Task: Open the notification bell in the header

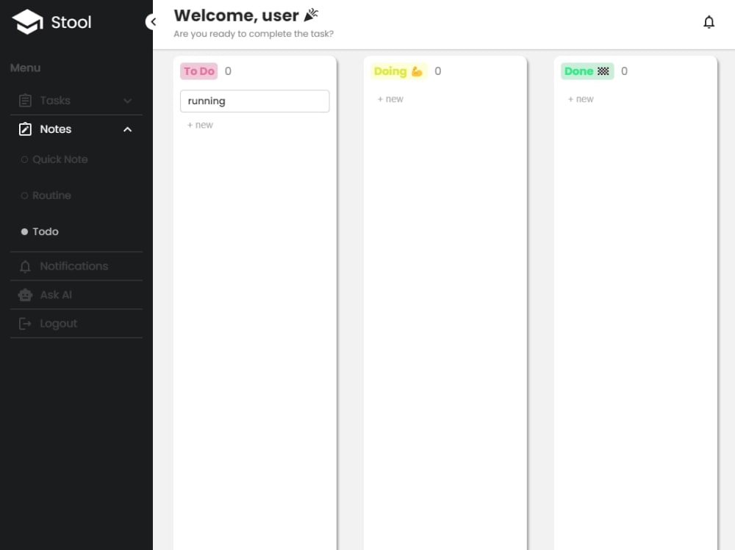Action: point(709,22)
